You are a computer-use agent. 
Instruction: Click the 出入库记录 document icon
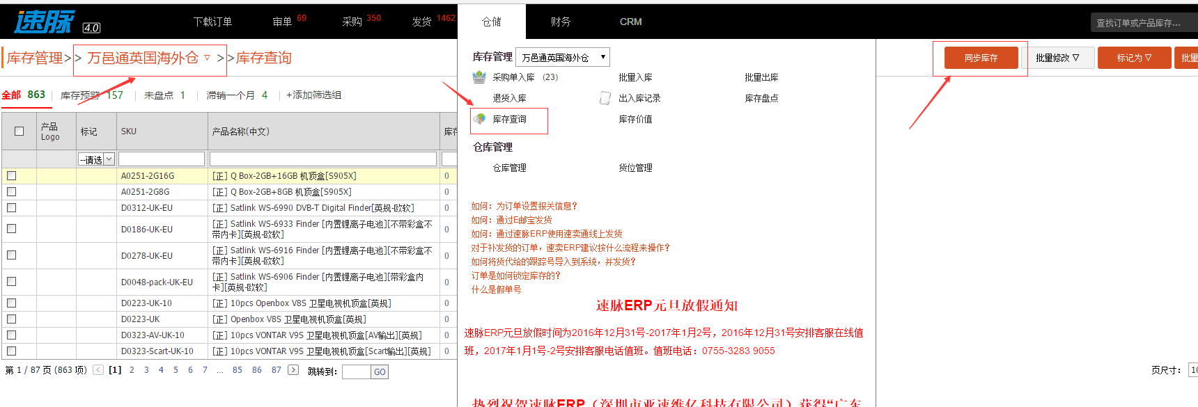tap(605, 98)
